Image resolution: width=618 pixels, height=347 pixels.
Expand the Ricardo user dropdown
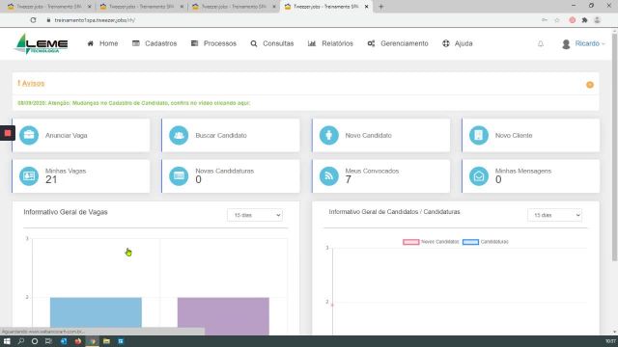(590, 43)
